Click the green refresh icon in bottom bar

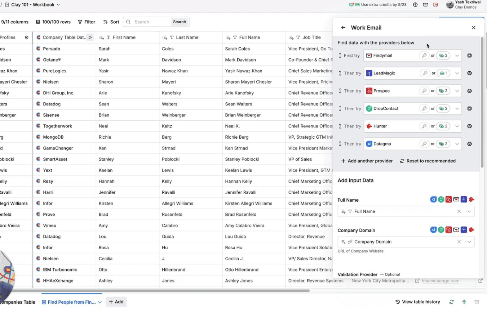[x=451, y=302]
